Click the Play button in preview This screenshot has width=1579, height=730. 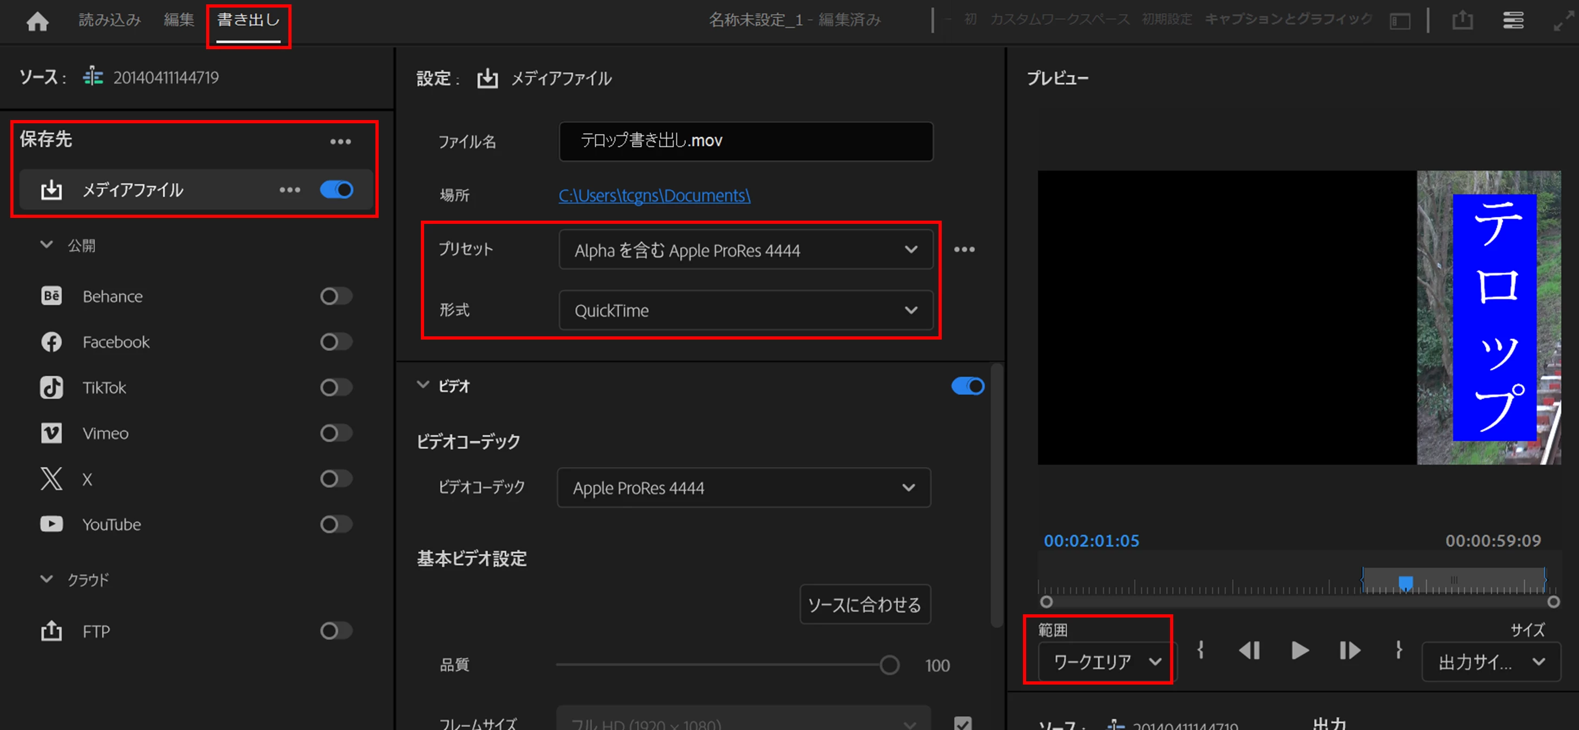(x=1299, y=651)
